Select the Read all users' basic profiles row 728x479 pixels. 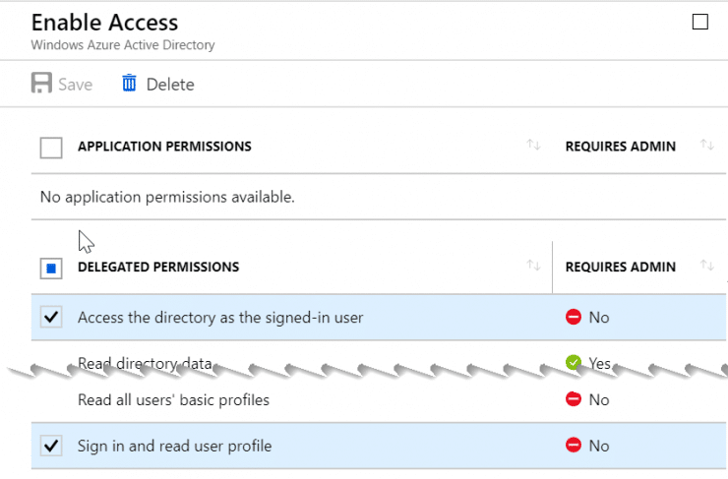pyautogui.click(x=173, y=399)
